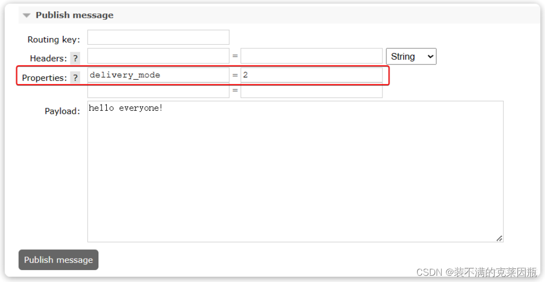Click the Headers help question mark
The width and height of the screenshot is (545, 282).
tap(76, 58)
